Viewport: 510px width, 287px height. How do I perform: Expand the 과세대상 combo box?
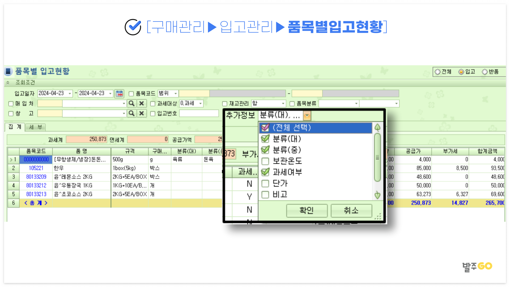click(201, 103)
